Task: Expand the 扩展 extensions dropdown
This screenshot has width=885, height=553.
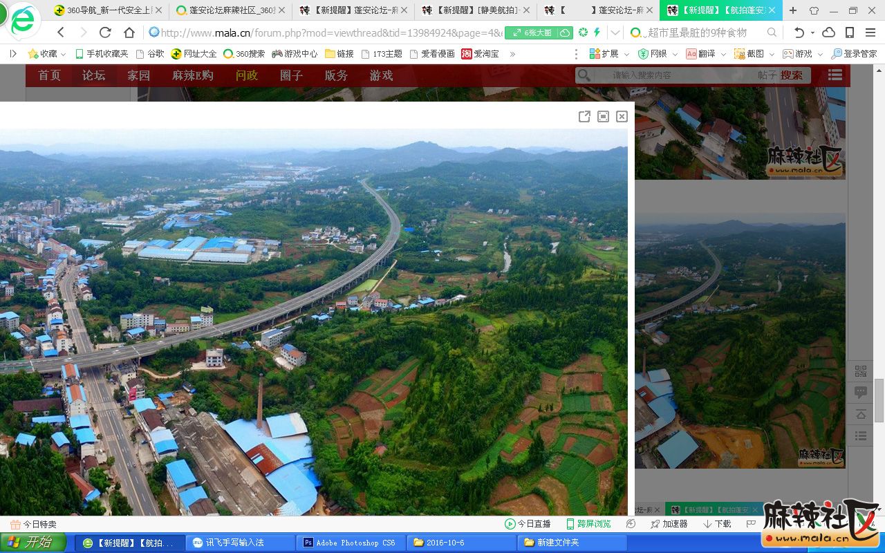Action: coord(608,54)
